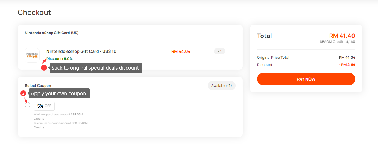Click the ×1 quantity badge
Screen dimensions: 378x148
[219, 51]
